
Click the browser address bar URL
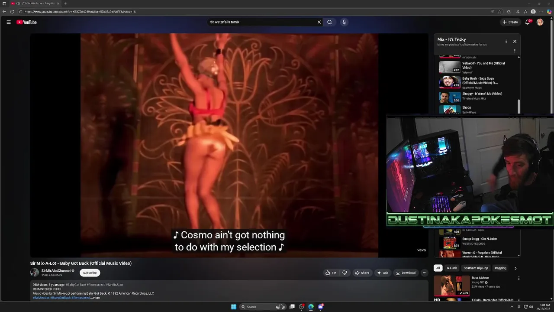point(80,12)
